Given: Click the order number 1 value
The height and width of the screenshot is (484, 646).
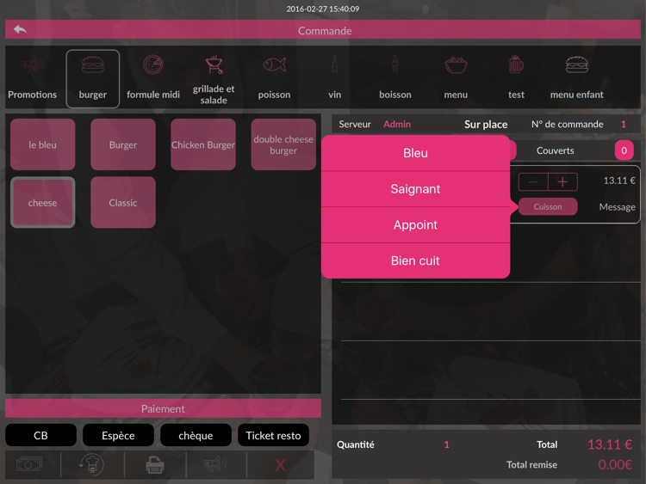Looking at the screenshot, I should pos(624,124).
